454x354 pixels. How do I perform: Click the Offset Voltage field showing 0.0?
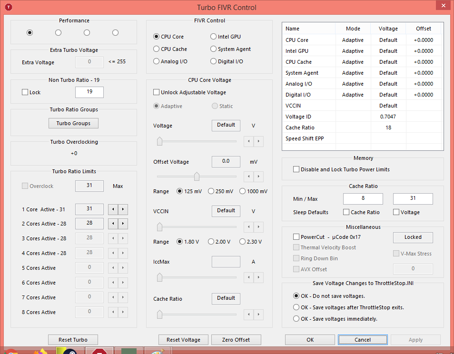[x=226, y=161]
